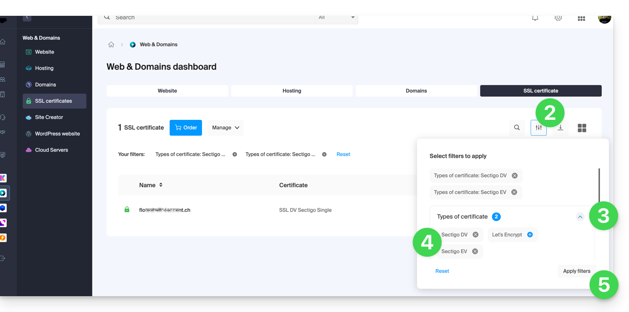Open settings gear icon in top bar
629x312 pixels.
[558, 18]
